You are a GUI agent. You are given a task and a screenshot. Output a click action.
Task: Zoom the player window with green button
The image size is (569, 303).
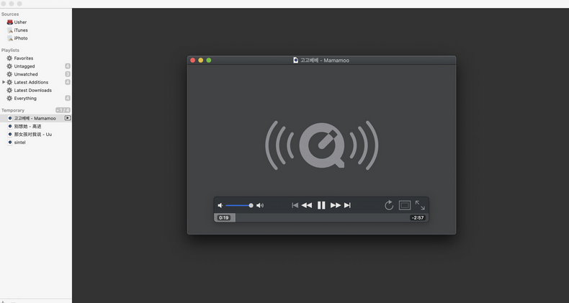[209, 60]
